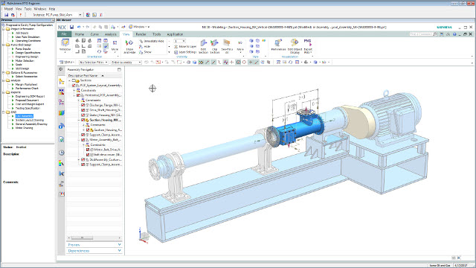
Task: Select Operating Conditions in Project Information
Action: coord(28,41)
